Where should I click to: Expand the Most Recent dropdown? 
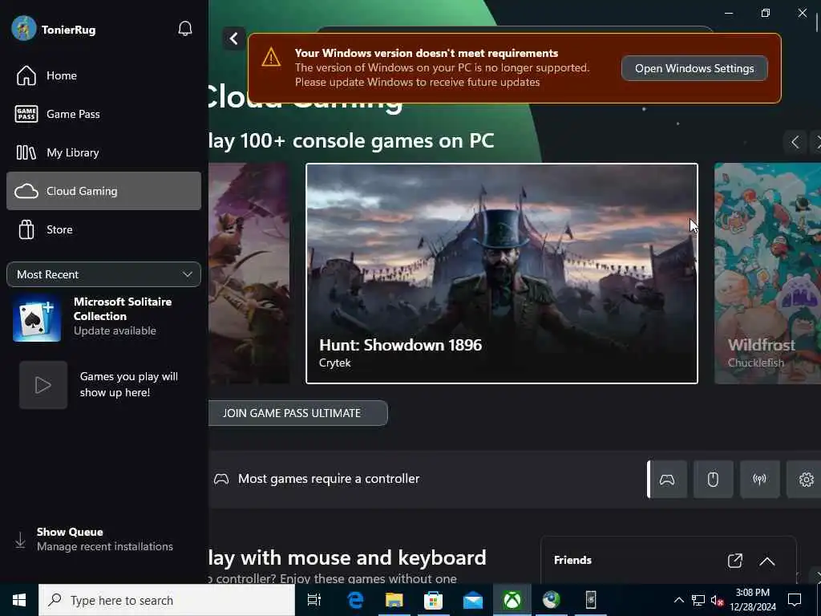103,274
